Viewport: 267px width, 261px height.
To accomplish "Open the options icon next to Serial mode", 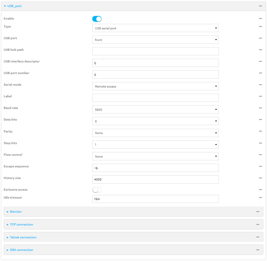I will tap(260, 85).
